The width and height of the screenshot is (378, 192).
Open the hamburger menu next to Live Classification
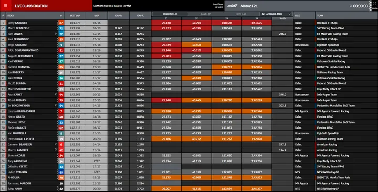tap(6, 6)
